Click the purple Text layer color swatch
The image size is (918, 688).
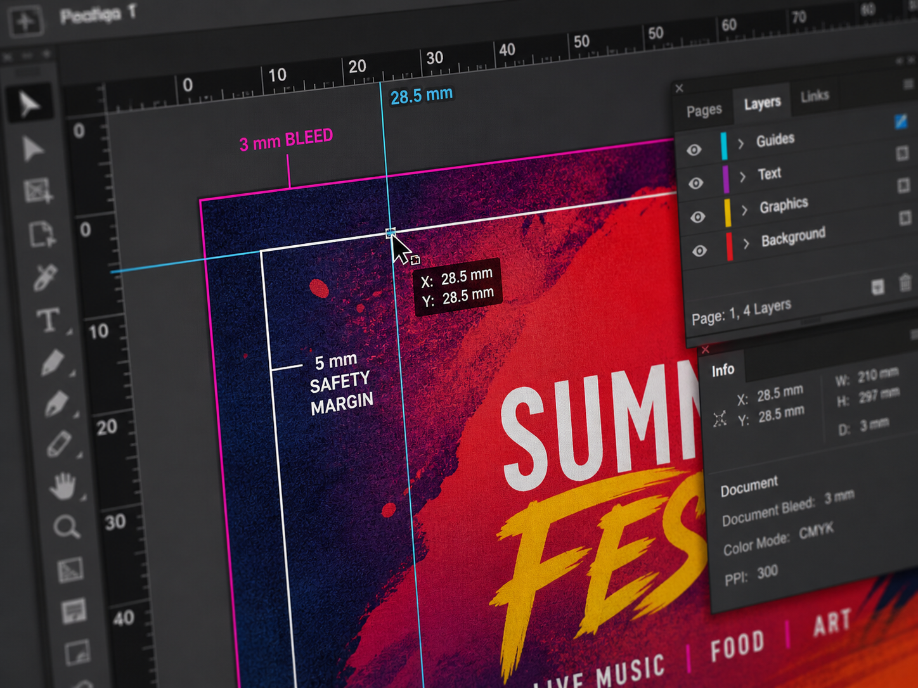pyautogui.click(x=725, y=179)
